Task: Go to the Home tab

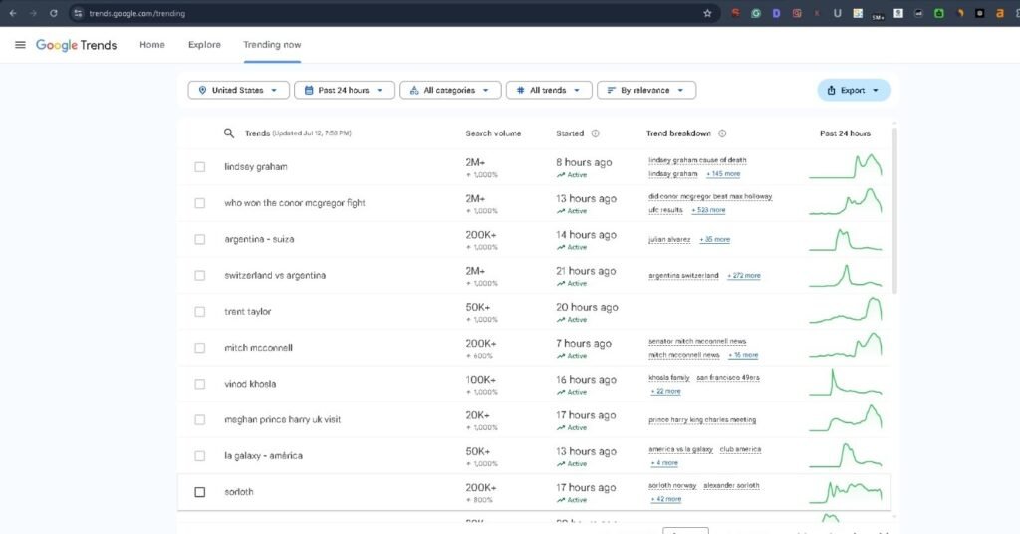Action: point(152,45)
